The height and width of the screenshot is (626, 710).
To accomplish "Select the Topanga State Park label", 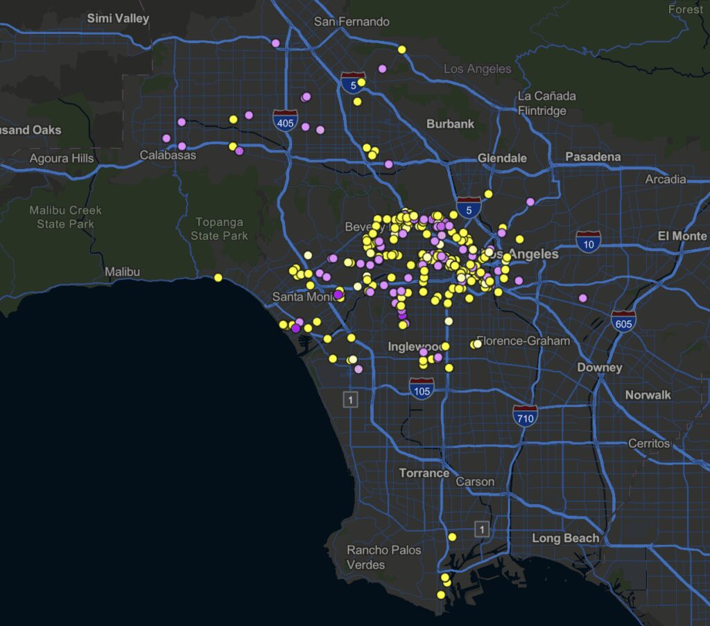I will [219, 229].
